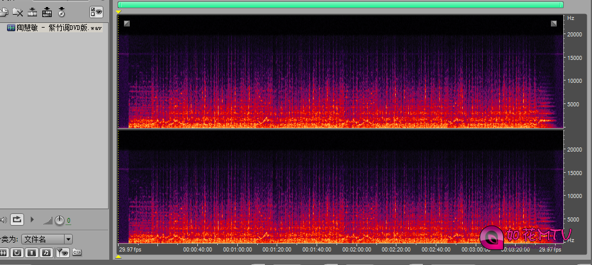This screenshot has height=265, width=592.
Task: Click the green horizontal zoom bar
Action: coord(341,5)
